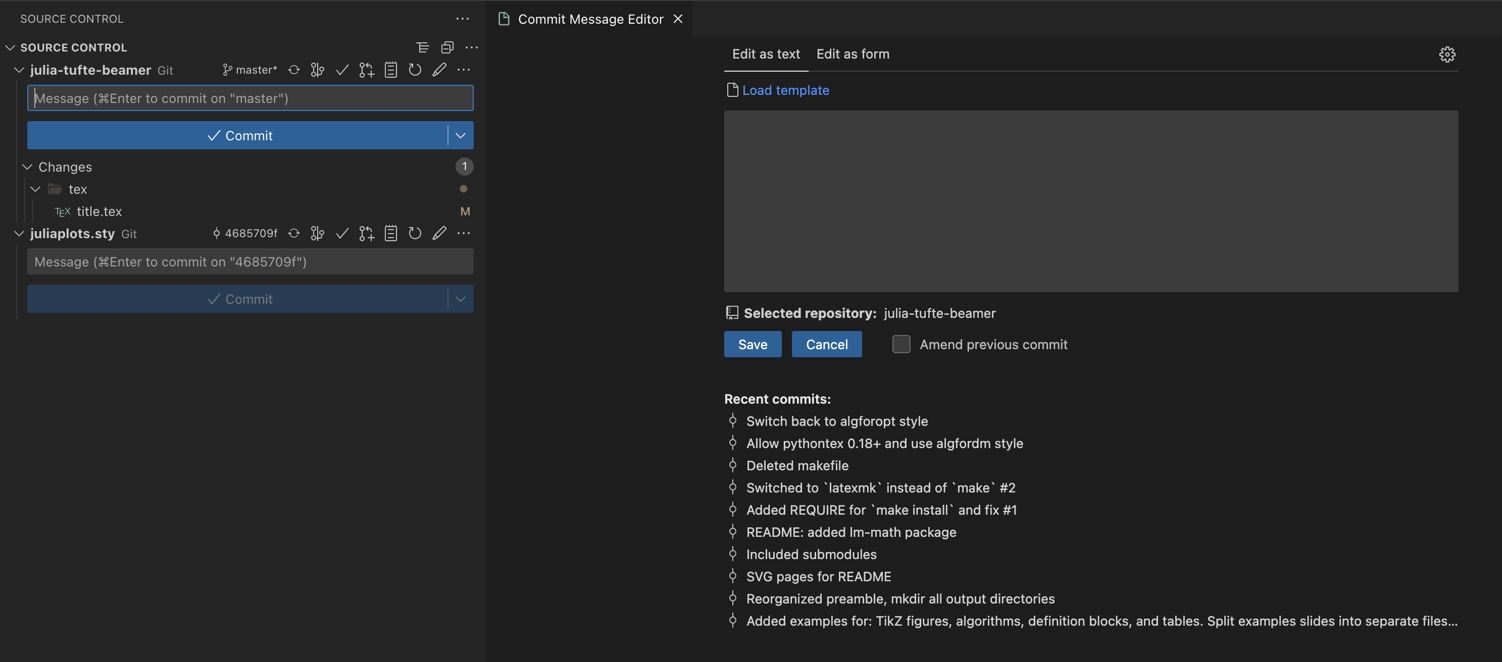The height and width of the screenshot is (662, 1502).
Task: Collapse the Changes section
Action: (27, 167)
